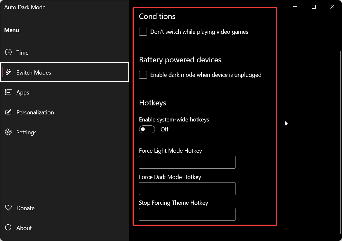Open the Time menu entry
Viewport: 342px width, 241px height.
65,52
